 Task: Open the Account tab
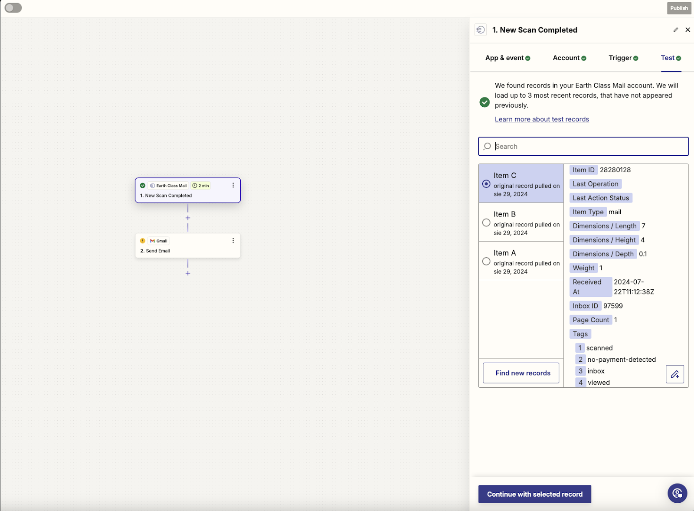(x=569, y=58)
